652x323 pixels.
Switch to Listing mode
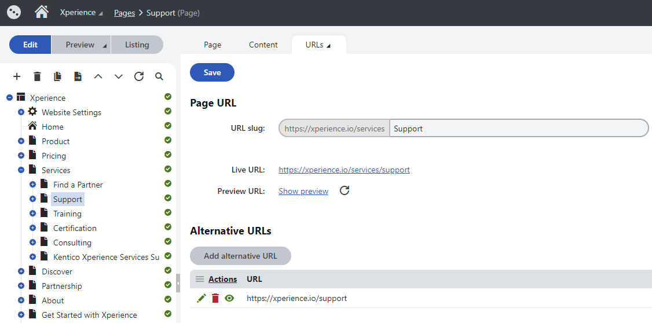(137, 45)
